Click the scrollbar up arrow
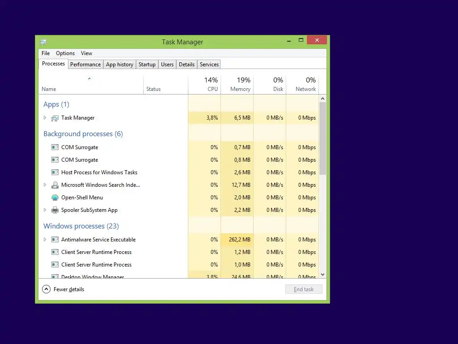 tap(322, 99)
